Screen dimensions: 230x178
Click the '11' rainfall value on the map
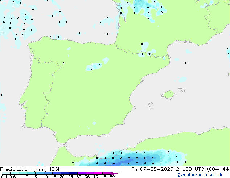click(x=121, y=163)
